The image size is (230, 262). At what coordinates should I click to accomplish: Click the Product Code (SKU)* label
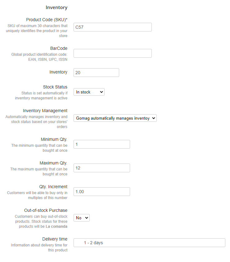pyautogui.click(x=47, y=20)
